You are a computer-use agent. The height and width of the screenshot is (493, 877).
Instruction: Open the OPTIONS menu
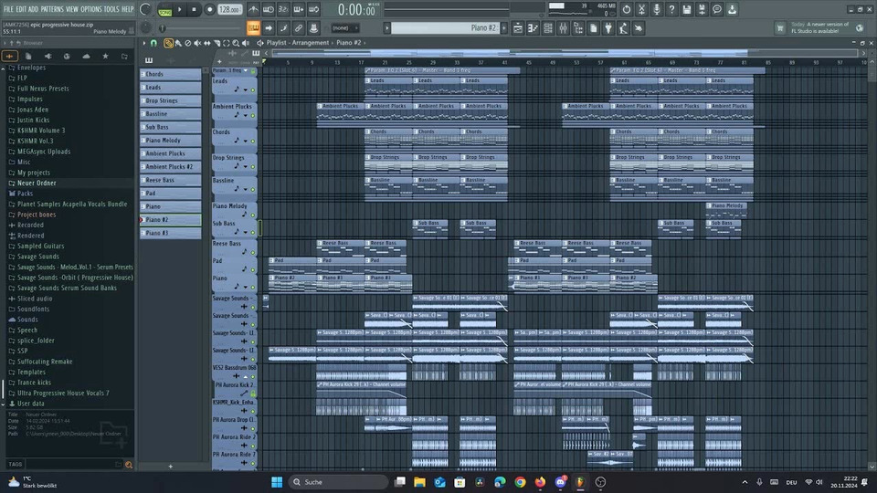[x=90, y=8]
